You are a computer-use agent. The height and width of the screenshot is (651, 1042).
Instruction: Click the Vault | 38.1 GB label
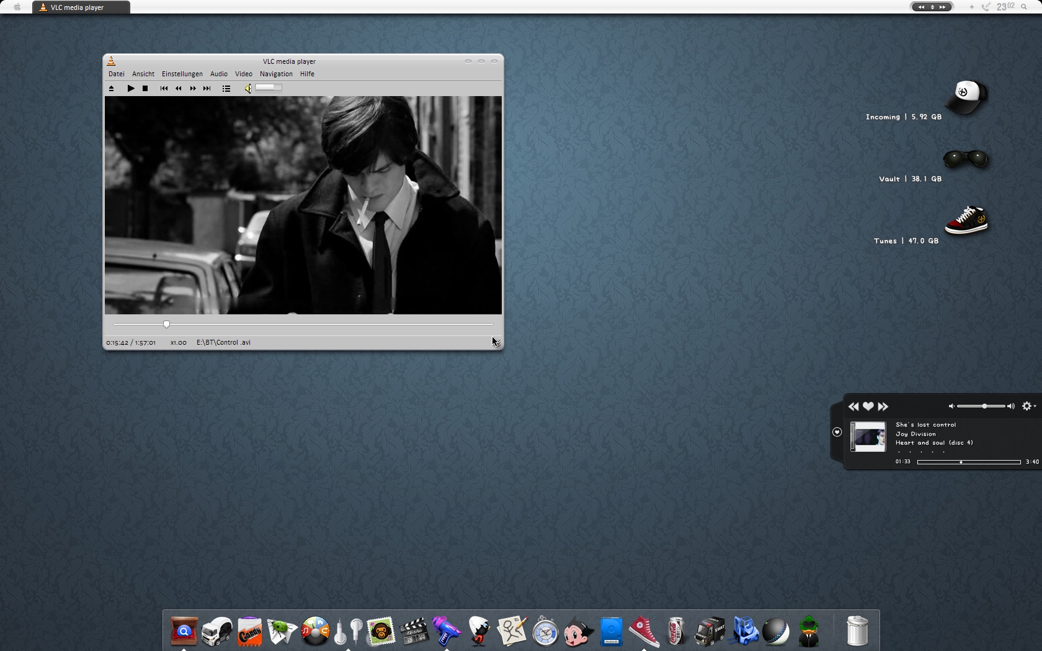(911, 179)
